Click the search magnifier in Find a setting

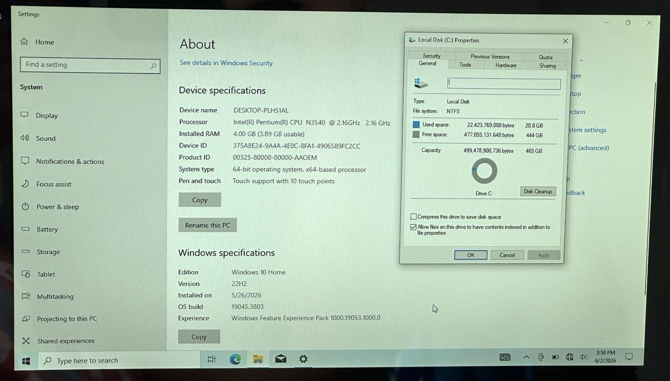(153, 66)
